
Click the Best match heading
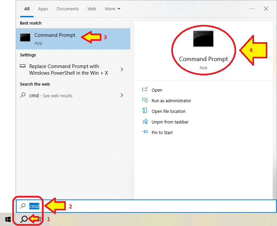point(31,23)
